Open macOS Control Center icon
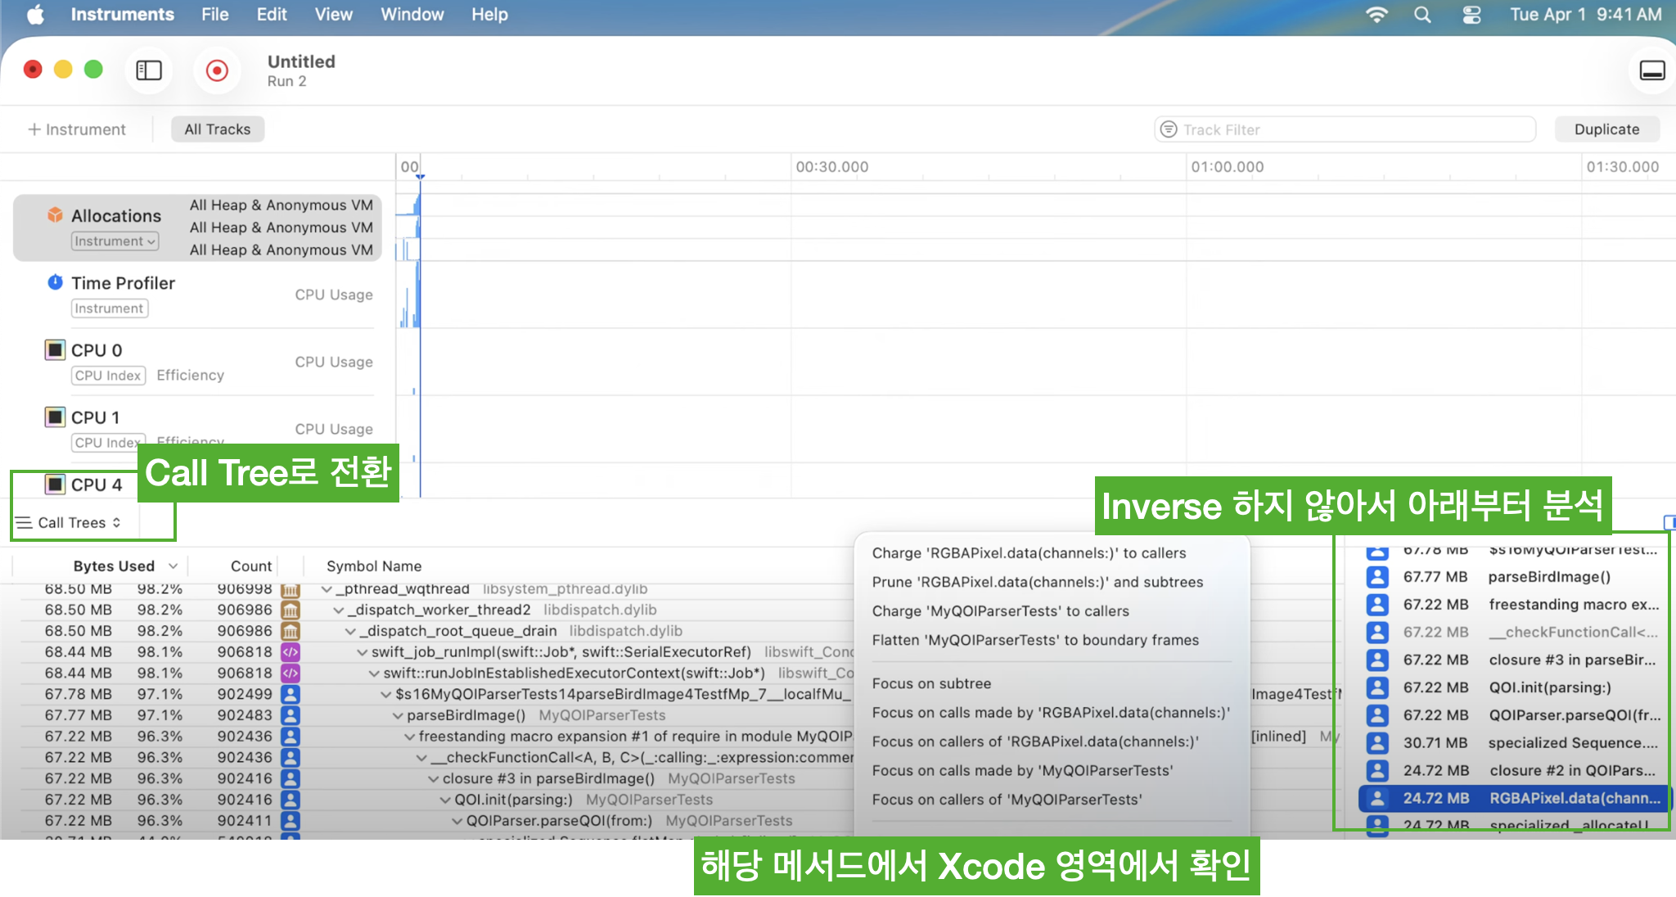Image resolution: width=1676 pixels, height=897 pixels. (x=1471, y=15)
